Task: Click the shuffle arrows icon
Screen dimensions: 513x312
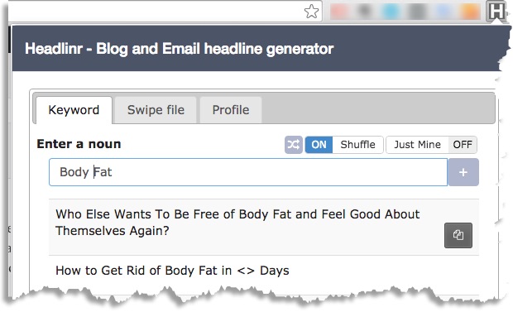Action: tap(294, 145)
